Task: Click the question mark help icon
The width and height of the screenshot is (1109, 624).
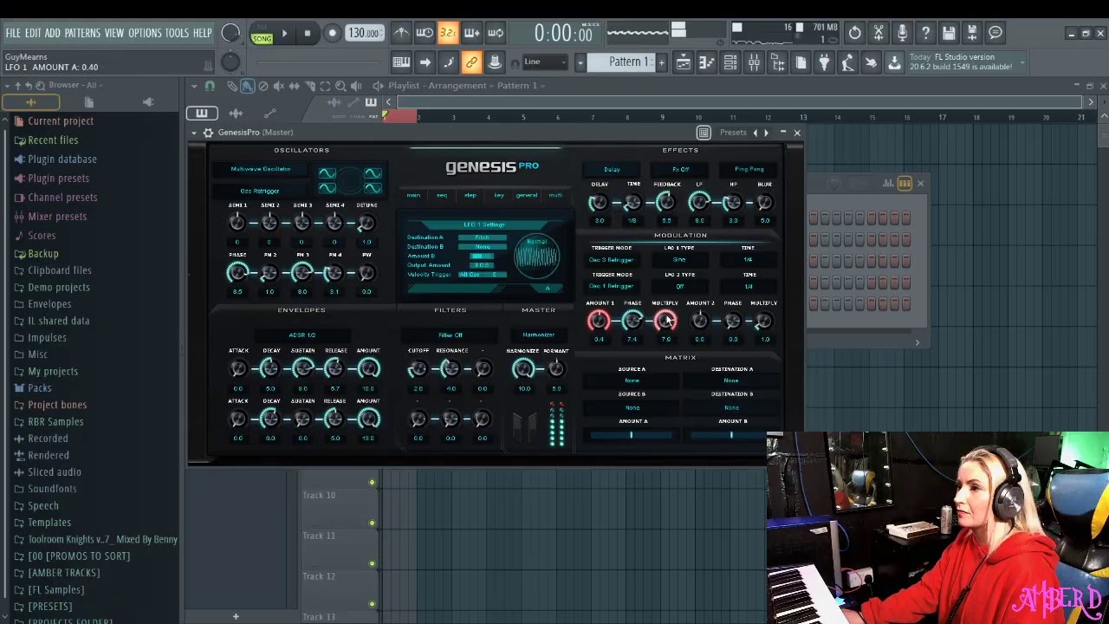Action: pyautogui.click(x=925, y=33)
